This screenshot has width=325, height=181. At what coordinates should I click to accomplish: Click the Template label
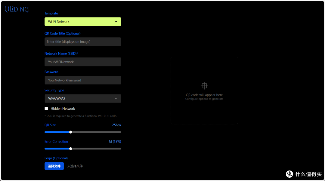point(51,13)
